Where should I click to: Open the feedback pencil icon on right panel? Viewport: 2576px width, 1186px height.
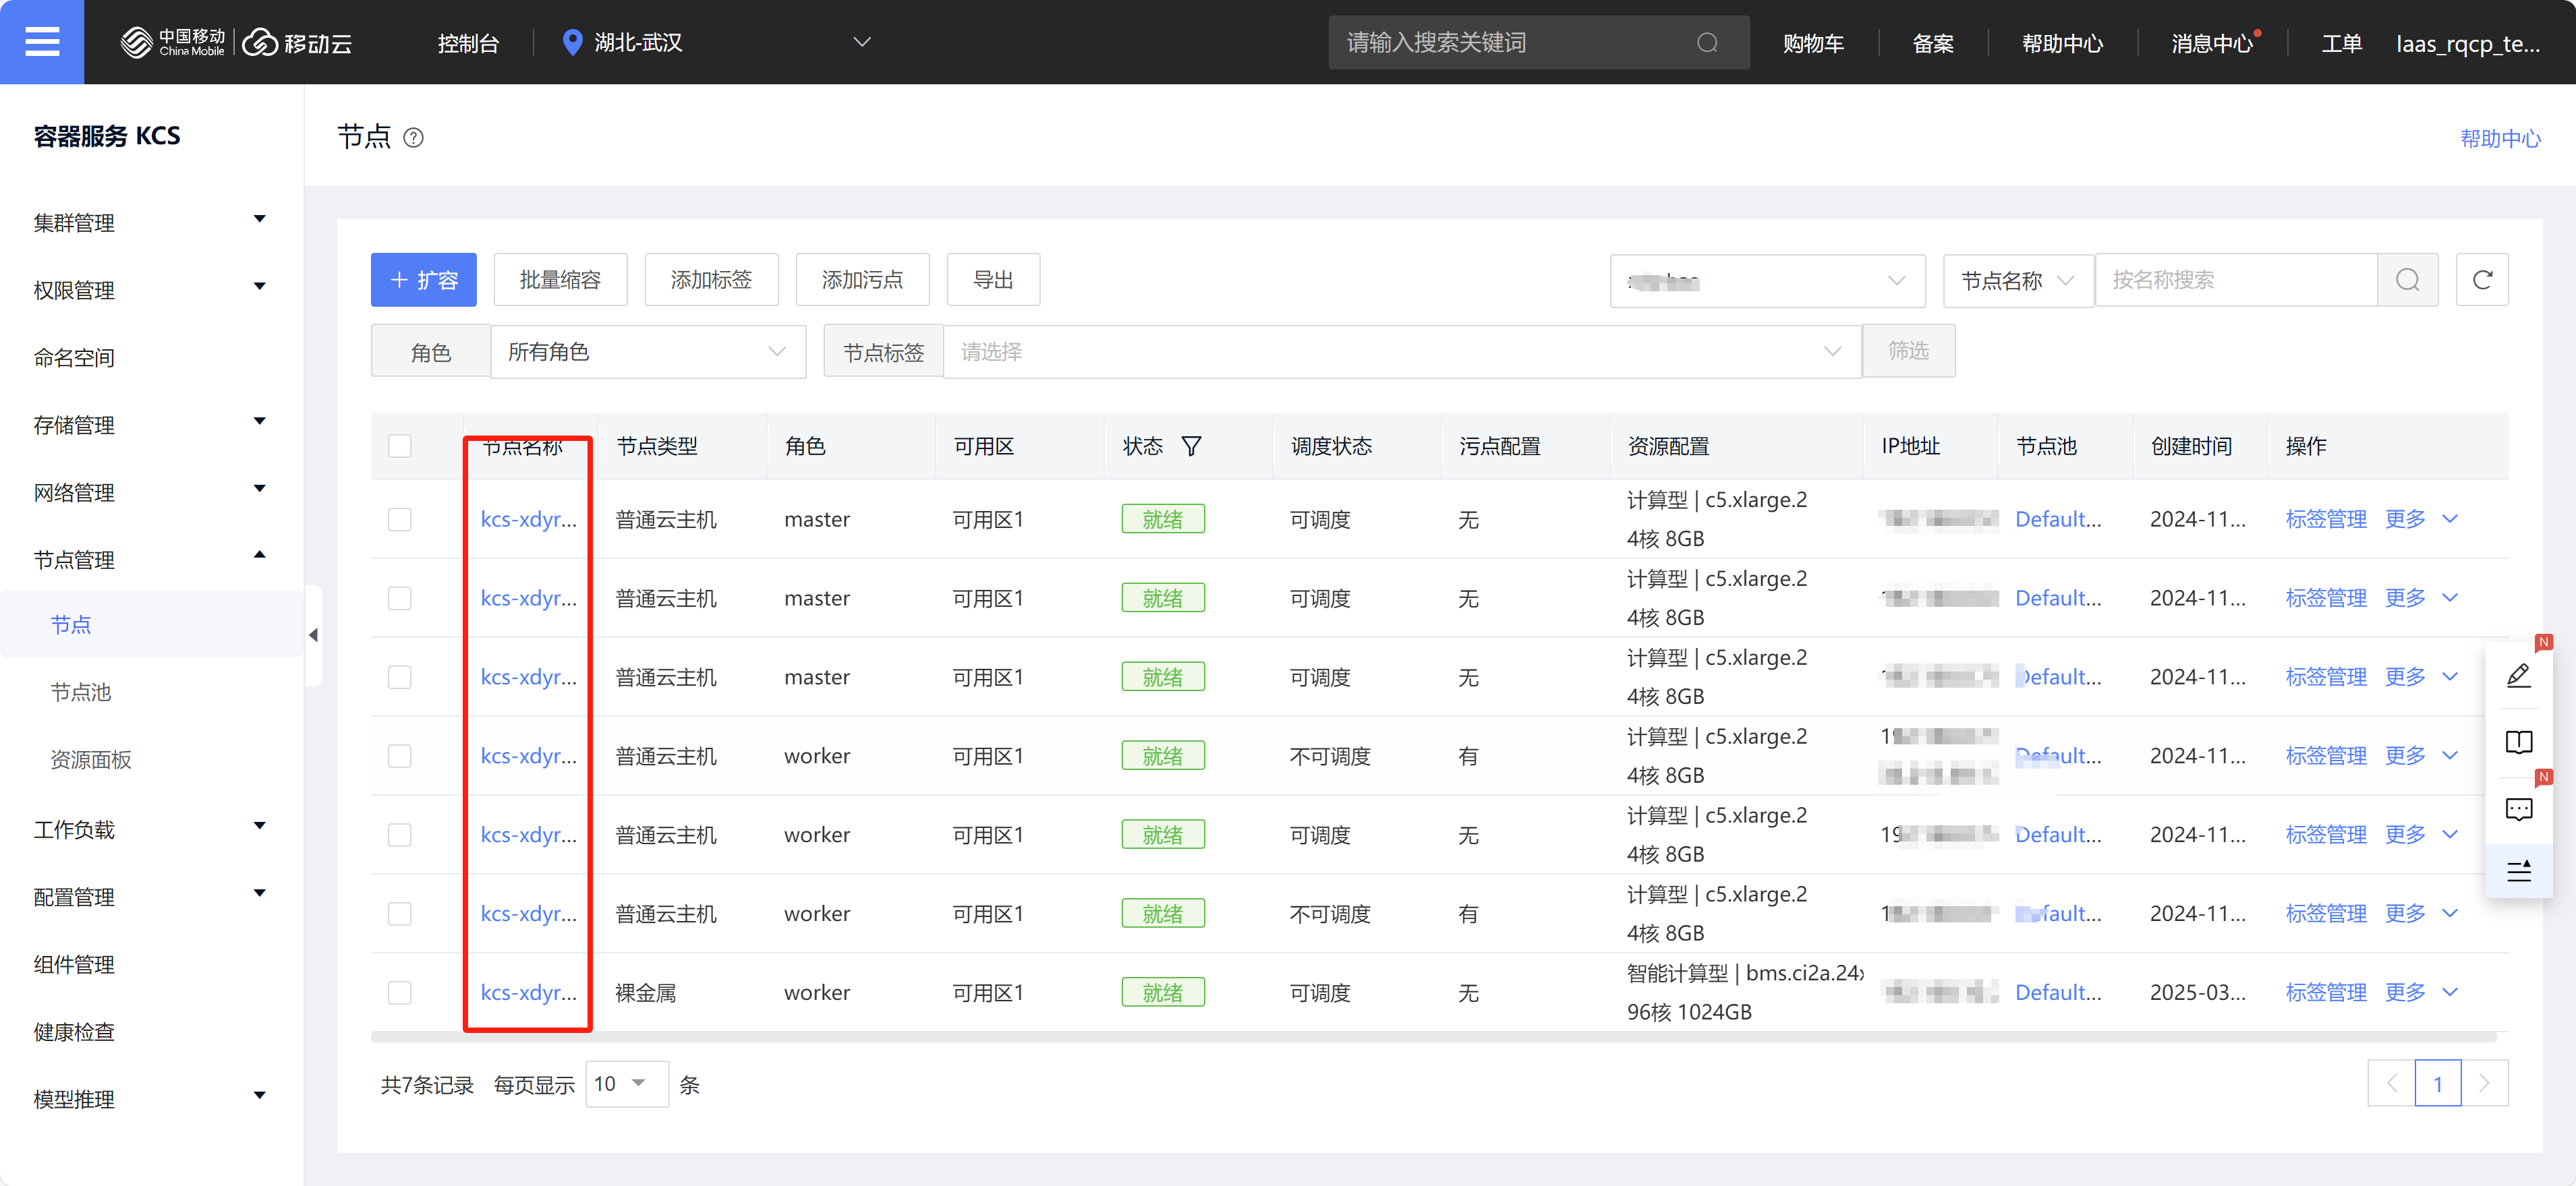tap(2519, 675)
